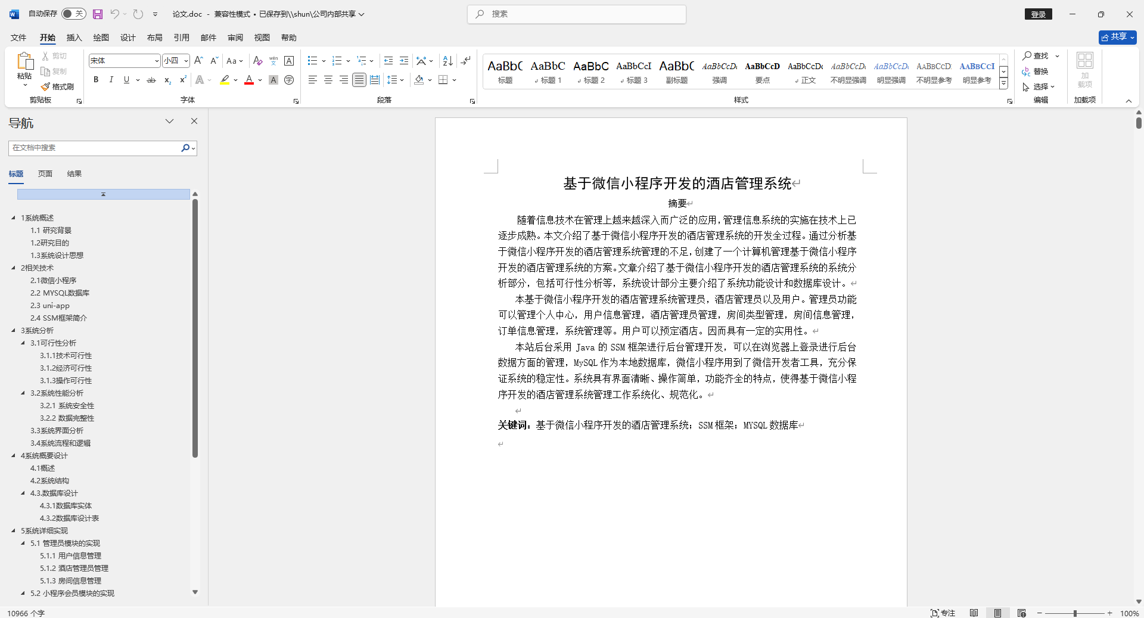The width and height of the screenshot is (1144, 618).
Task: Open the Add-ins (加载项) button
Action: 1085,70
